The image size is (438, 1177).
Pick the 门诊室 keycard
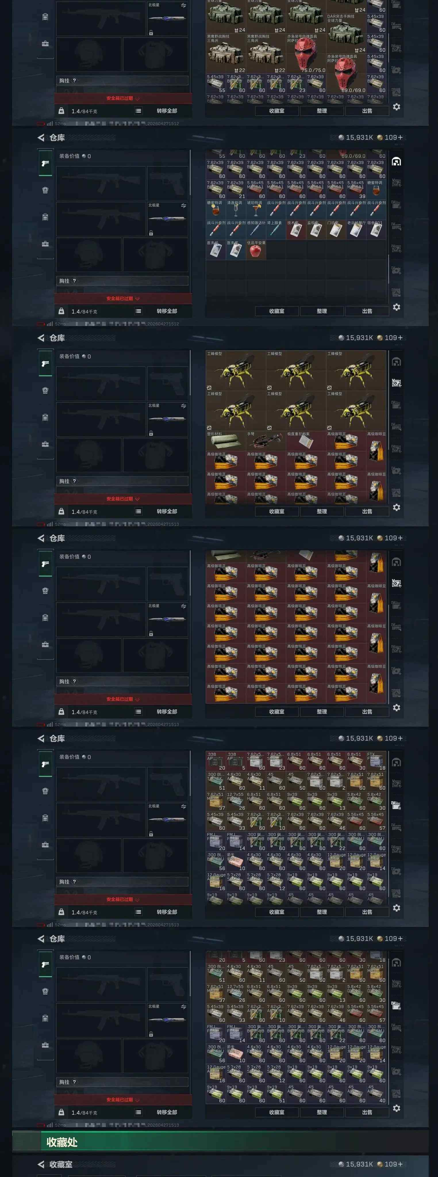(x=336, y=230)
